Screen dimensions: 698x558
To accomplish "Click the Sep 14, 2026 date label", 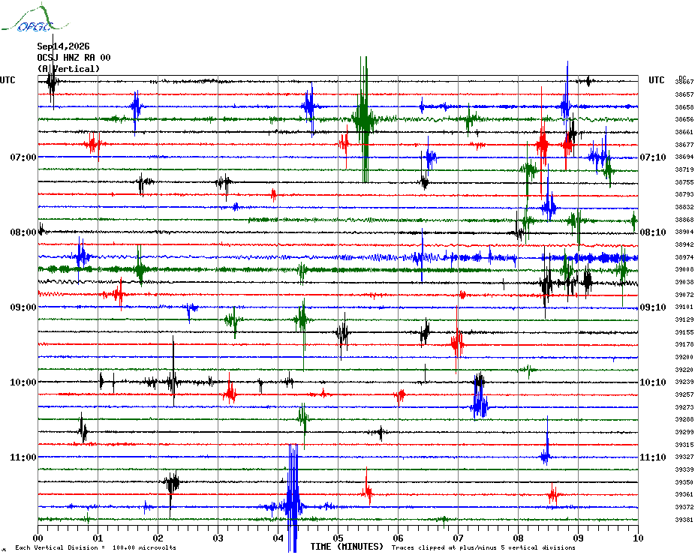I will tap(63, 46).
